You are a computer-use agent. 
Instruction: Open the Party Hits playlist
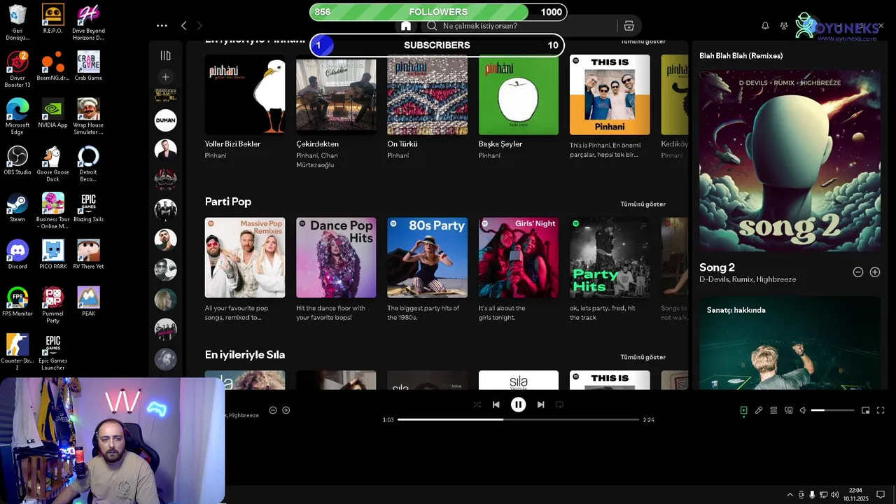pos(610,269)
